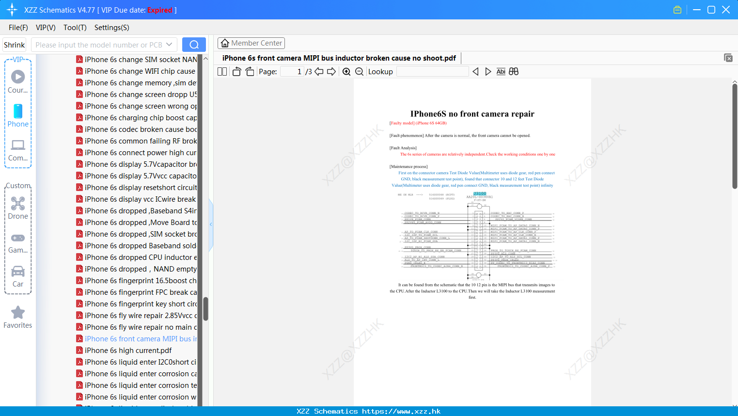Screen dimensions: 738x416
Task: Select the Computer category
Action: tap(18, 150)
